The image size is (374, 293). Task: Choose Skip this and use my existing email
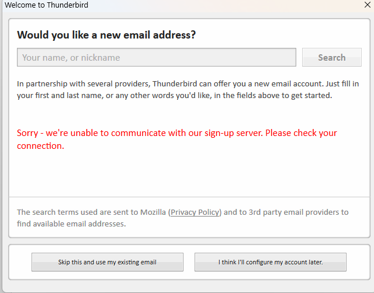(x=107, y=262)
